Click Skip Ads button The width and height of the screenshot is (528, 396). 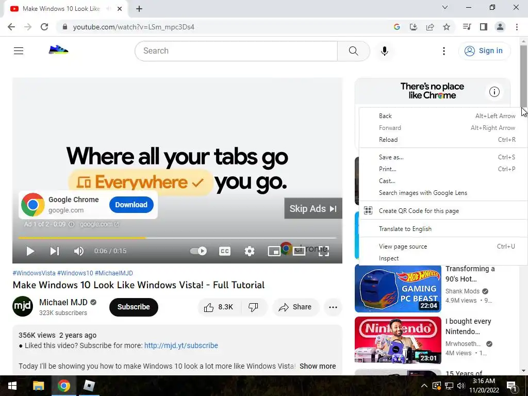click(313, 208)
